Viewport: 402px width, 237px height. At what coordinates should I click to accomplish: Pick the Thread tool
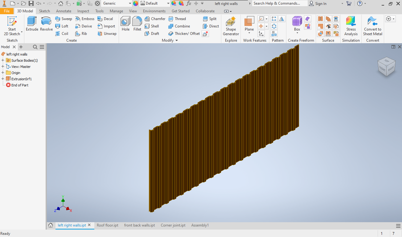(177, 19)
